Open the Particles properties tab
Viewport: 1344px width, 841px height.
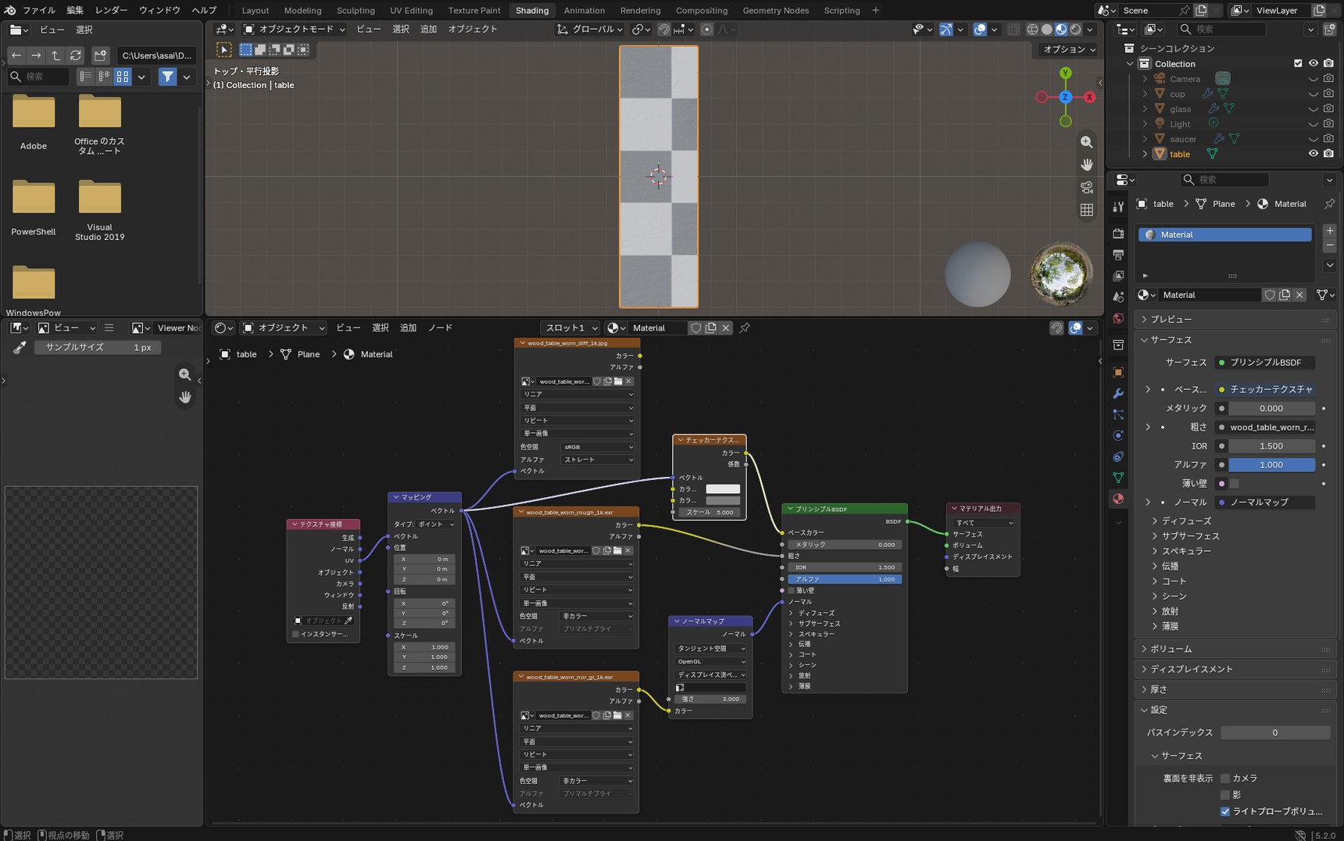(x=1118, y=414)
